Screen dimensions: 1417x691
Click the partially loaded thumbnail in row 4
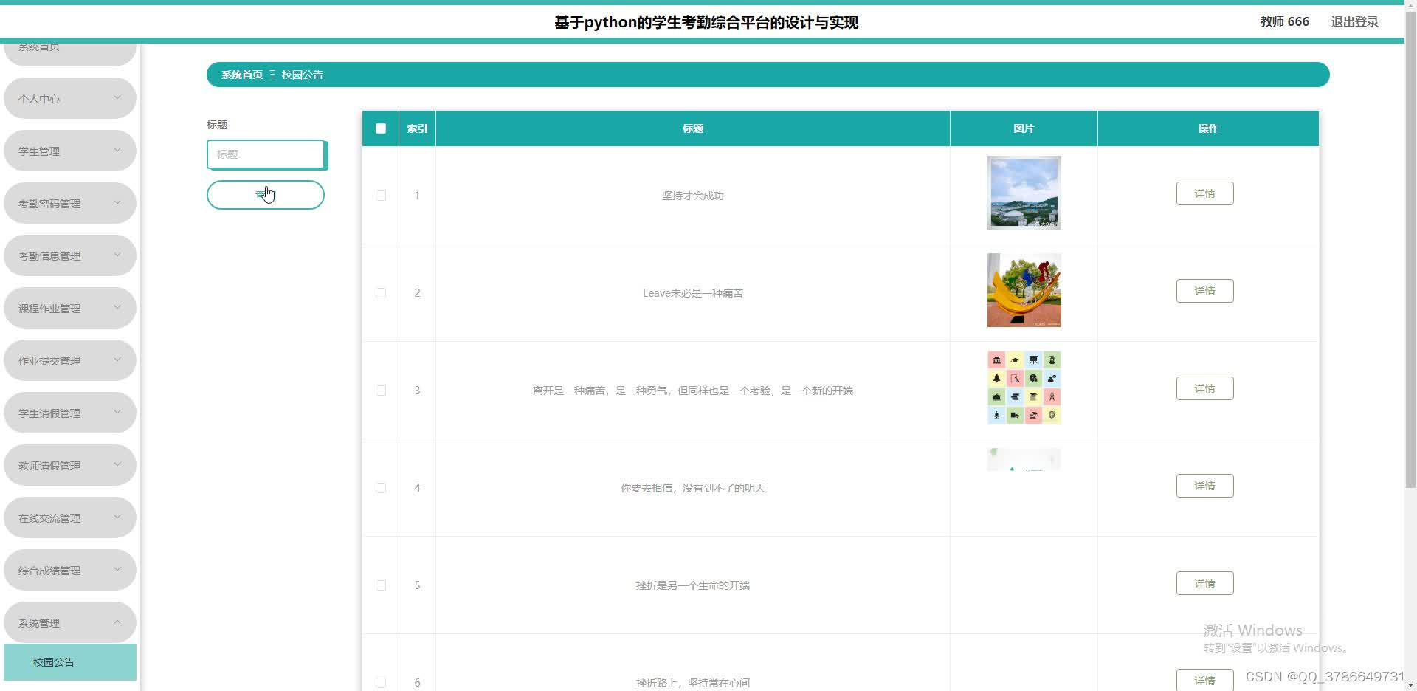pyautogui.click(x=1024, y=459)
